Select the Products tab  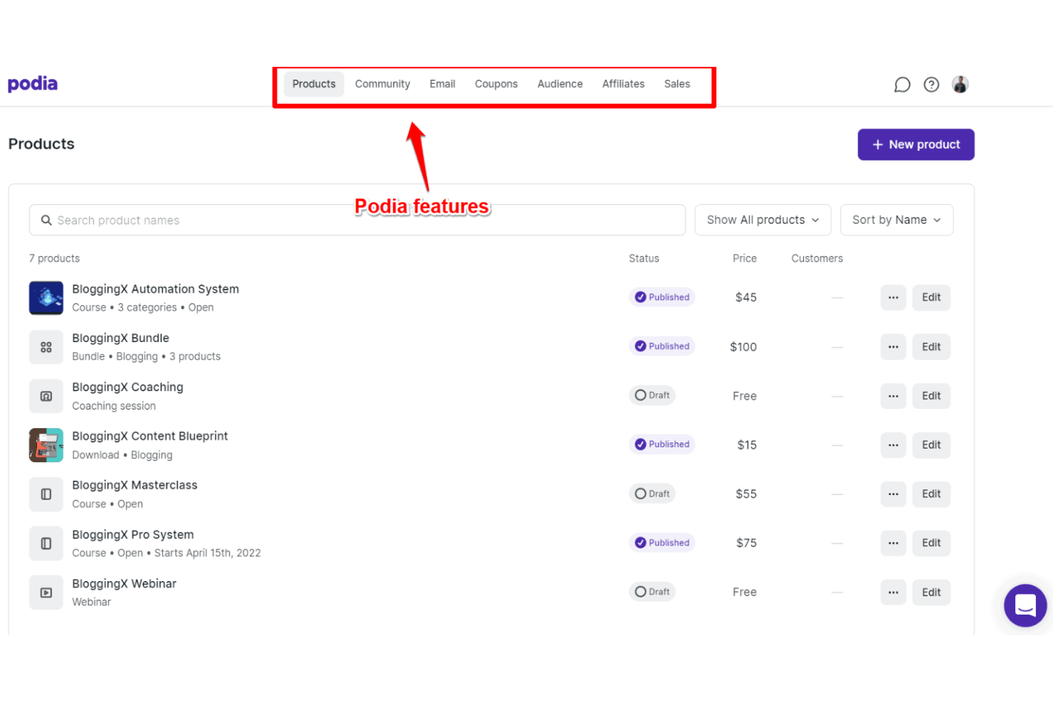click(314, 84)
